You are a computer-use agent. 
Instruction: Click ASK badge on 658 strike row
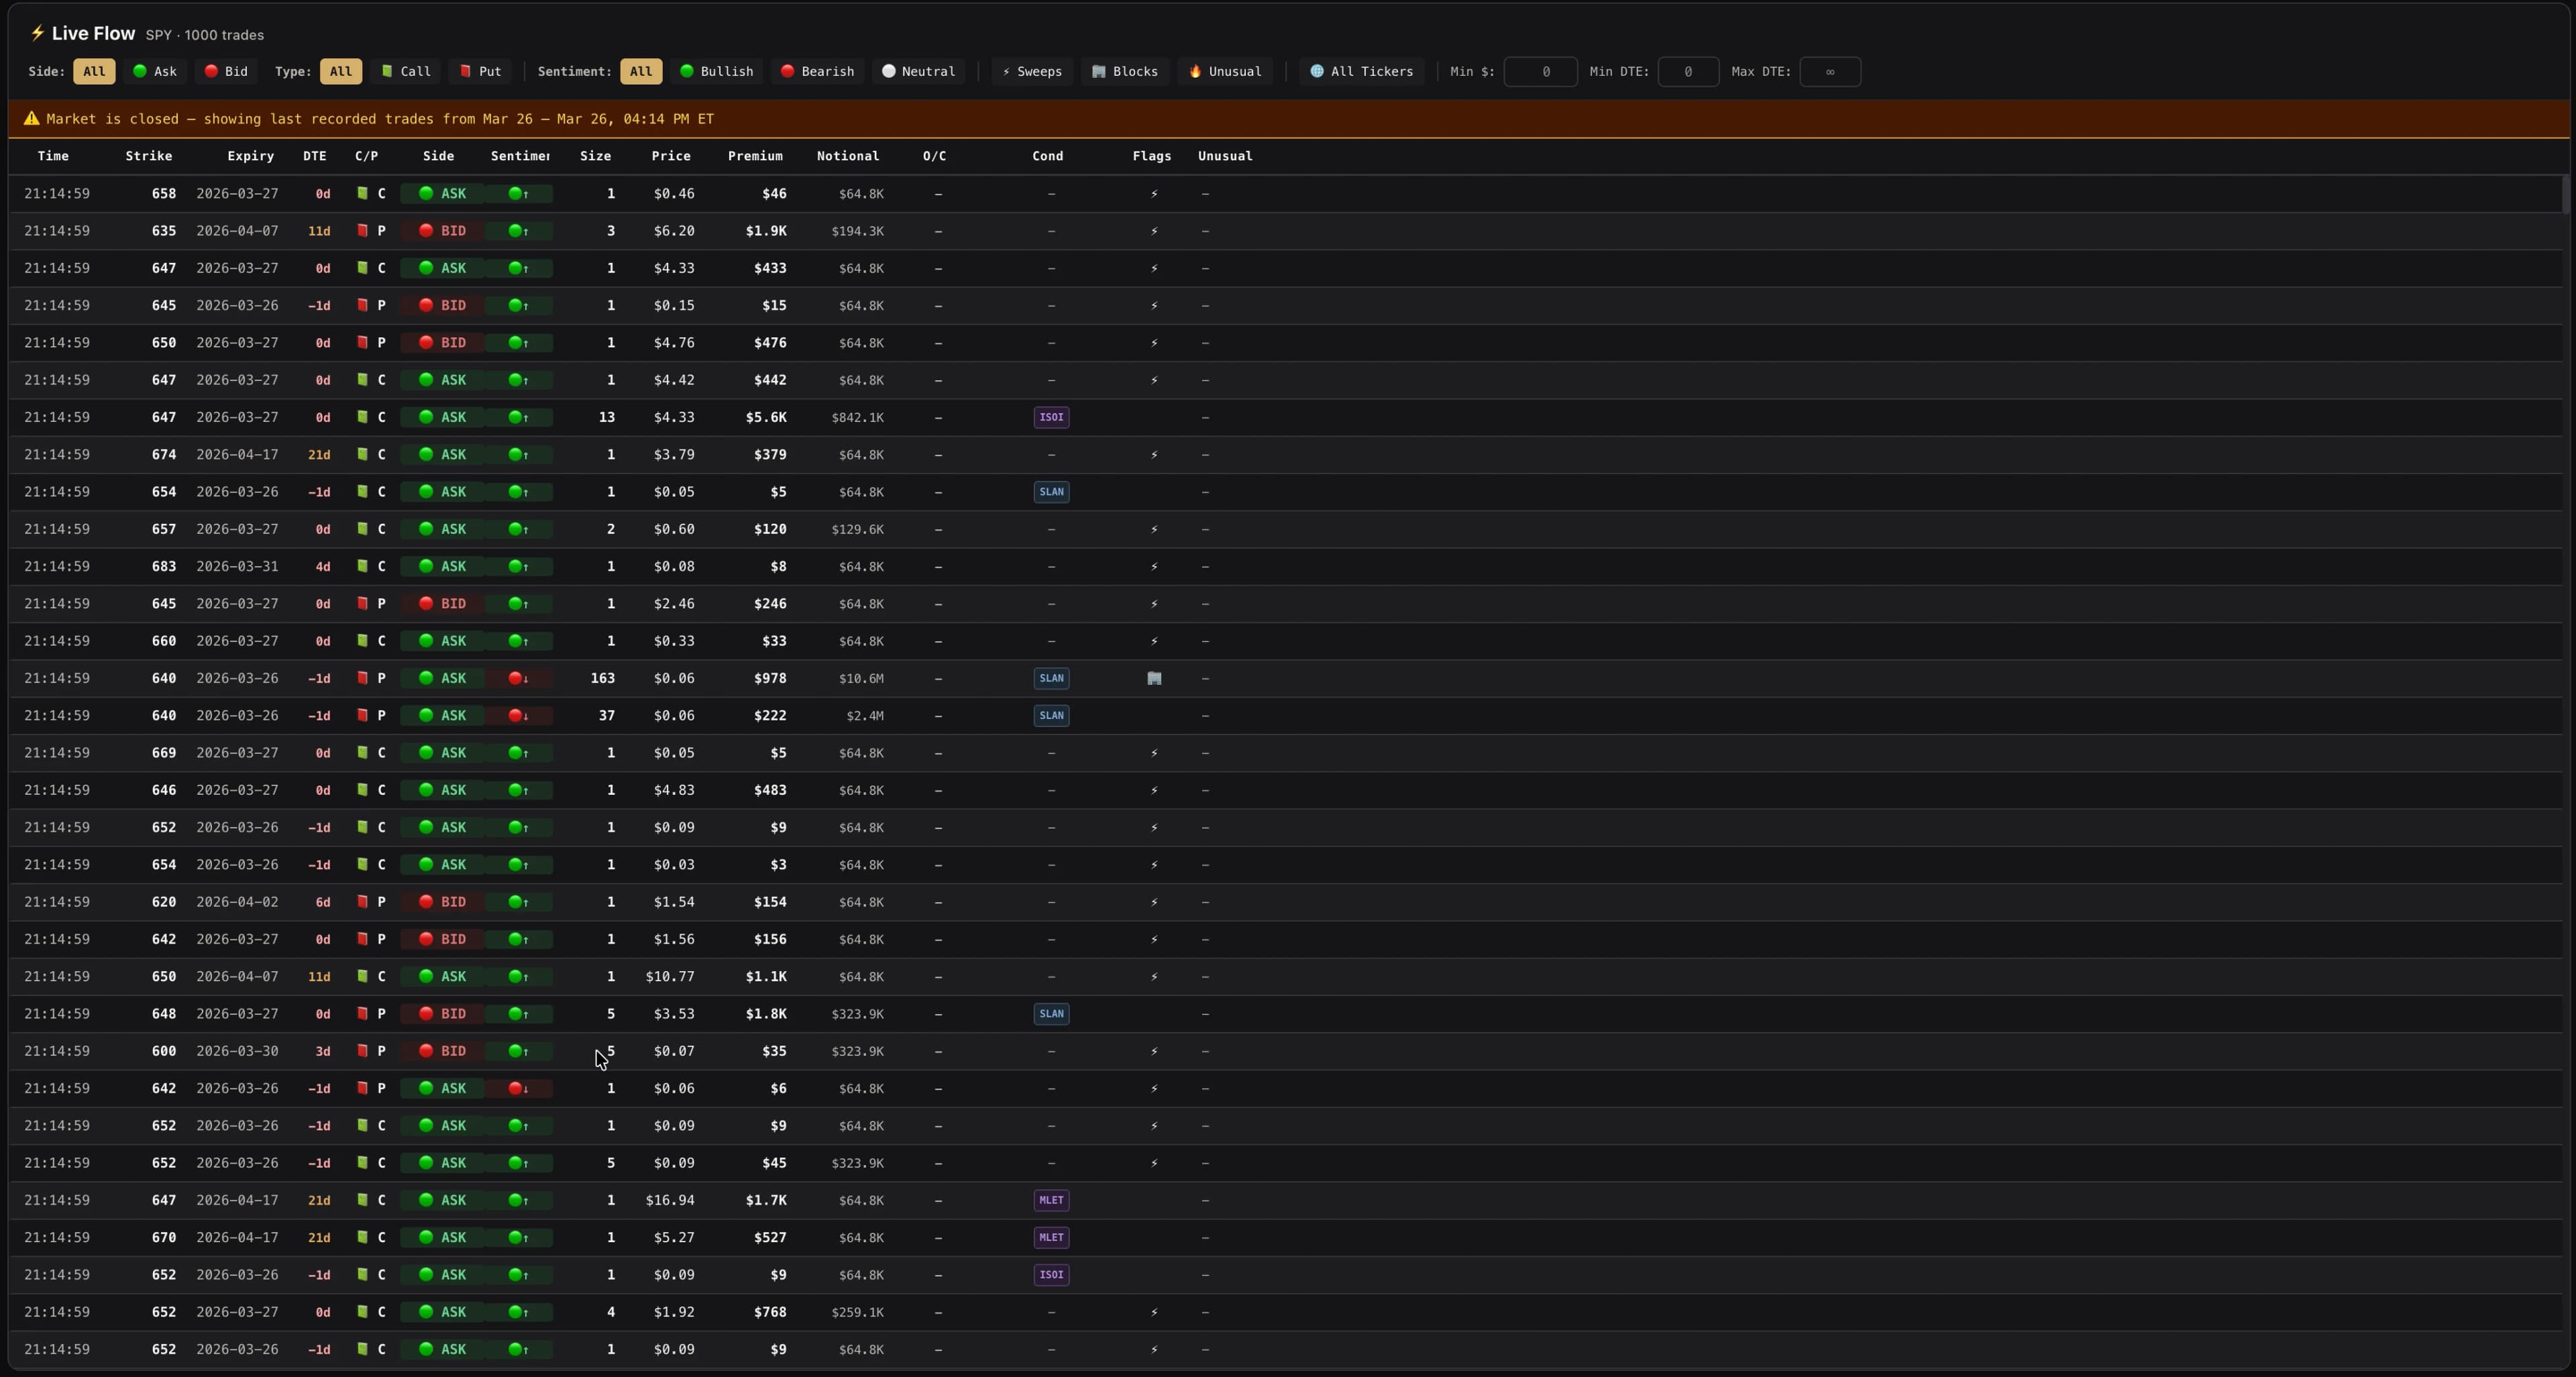pyautogui.click(x=442, y=194)
